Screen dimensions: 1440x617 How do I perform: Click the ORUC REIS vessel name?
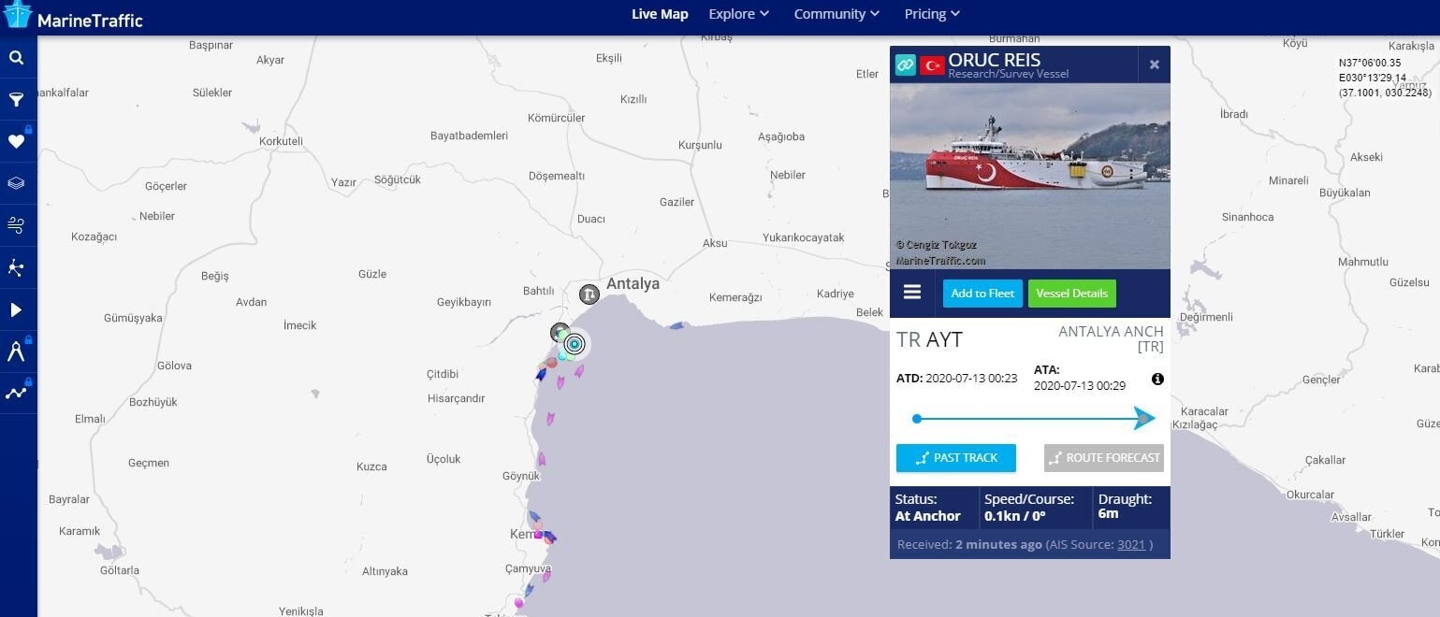tap(995, 59)
